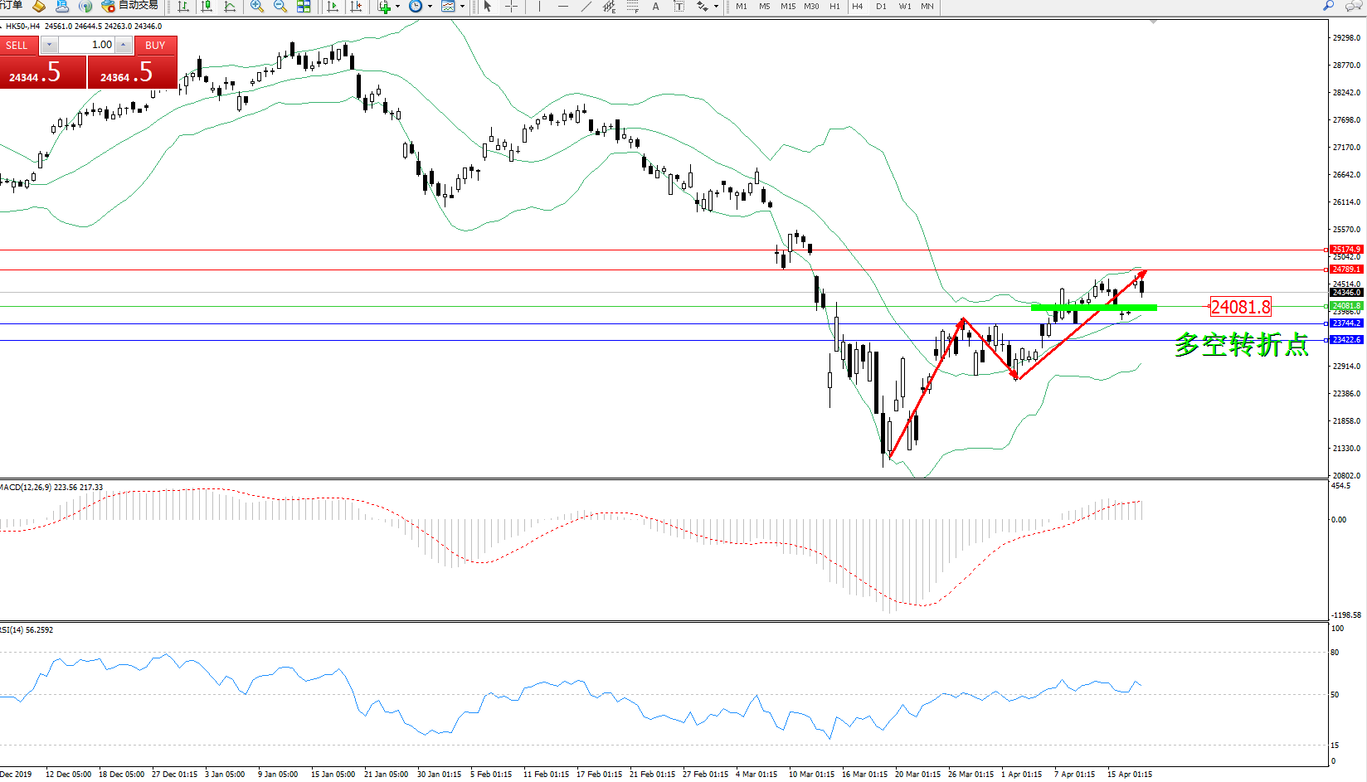The width and height of the screenshot is (1367, 782).
Task: Select the vertical line drawing tool
Action: (539, 6)
